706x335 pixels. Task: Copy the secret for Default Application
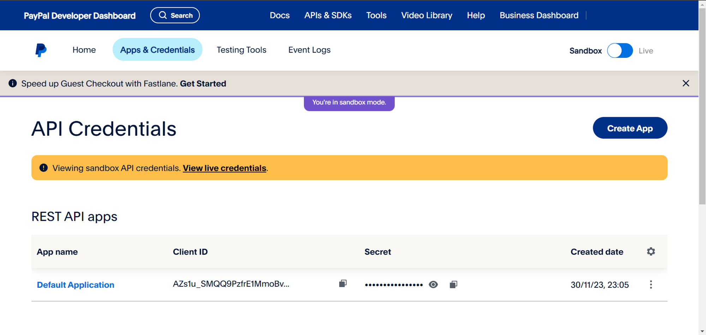(454, 284)
